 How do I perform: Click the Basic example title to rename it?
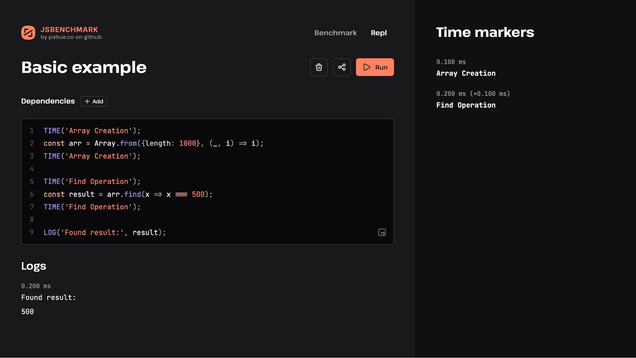click(x=84, y=67)
